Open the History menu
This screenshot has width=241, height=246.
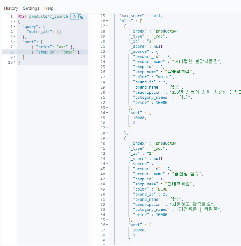(11, 8)
